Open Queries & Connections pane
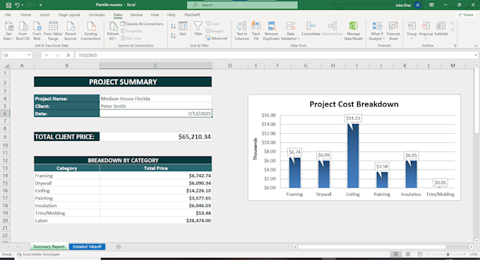The height and width of the screenshot is (260, 480). point(142,24)
